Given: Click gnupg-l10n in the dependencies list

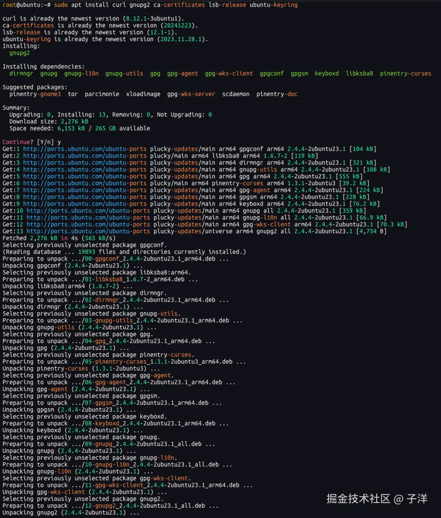Looking at the screenshot, I should (x=82, y=74).
